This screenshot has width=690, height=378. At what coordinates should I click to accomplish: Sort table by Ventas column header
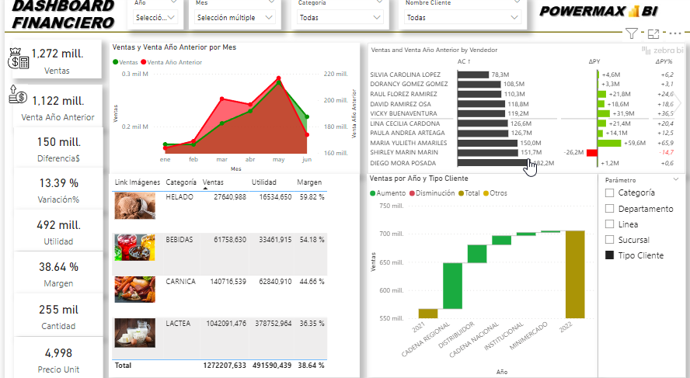[x=213, y=183]
